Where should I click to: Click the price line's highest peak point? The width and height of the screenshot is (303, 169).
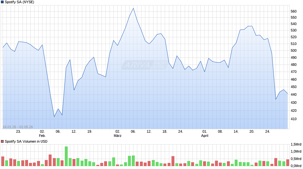pos(133,8)
